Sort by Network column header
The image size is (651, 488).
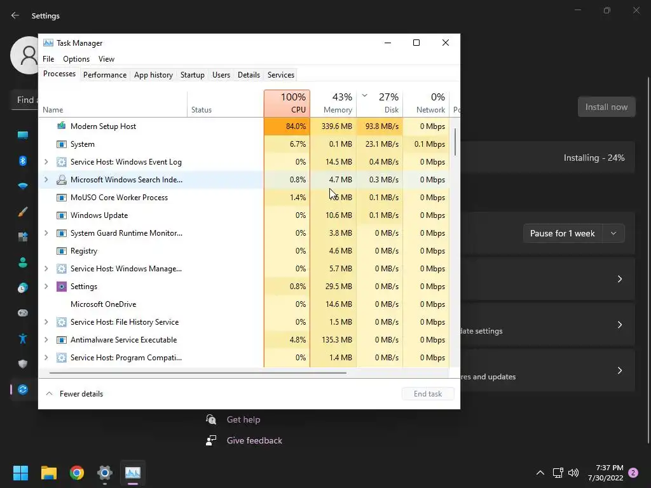(x=427, y=104)
